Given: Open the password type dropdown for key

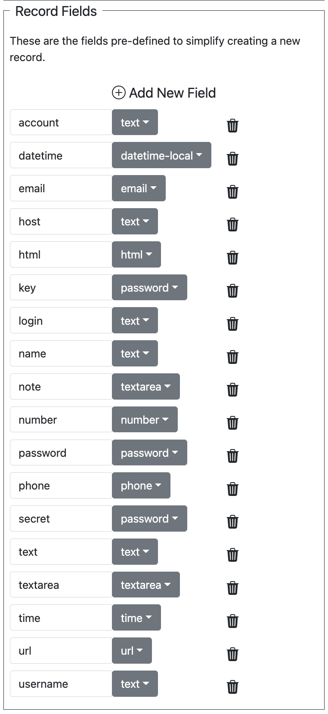Looking at the screenshot, I should tap(149, 287).
